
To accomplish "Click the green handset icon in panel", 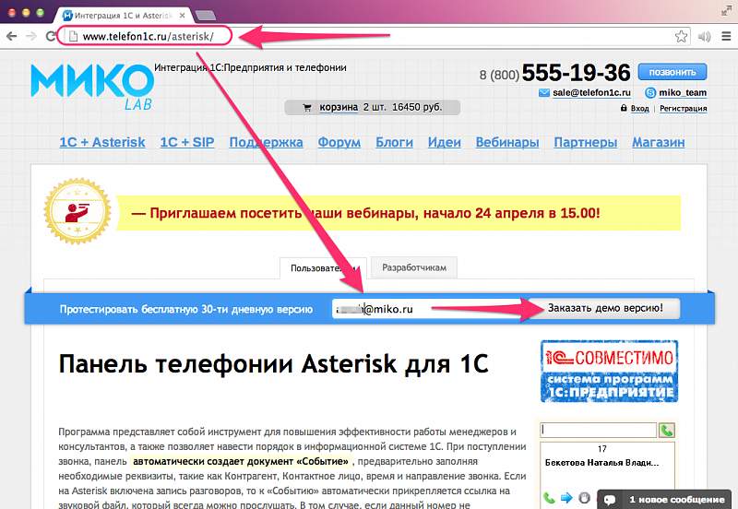I will click(549, 498).
